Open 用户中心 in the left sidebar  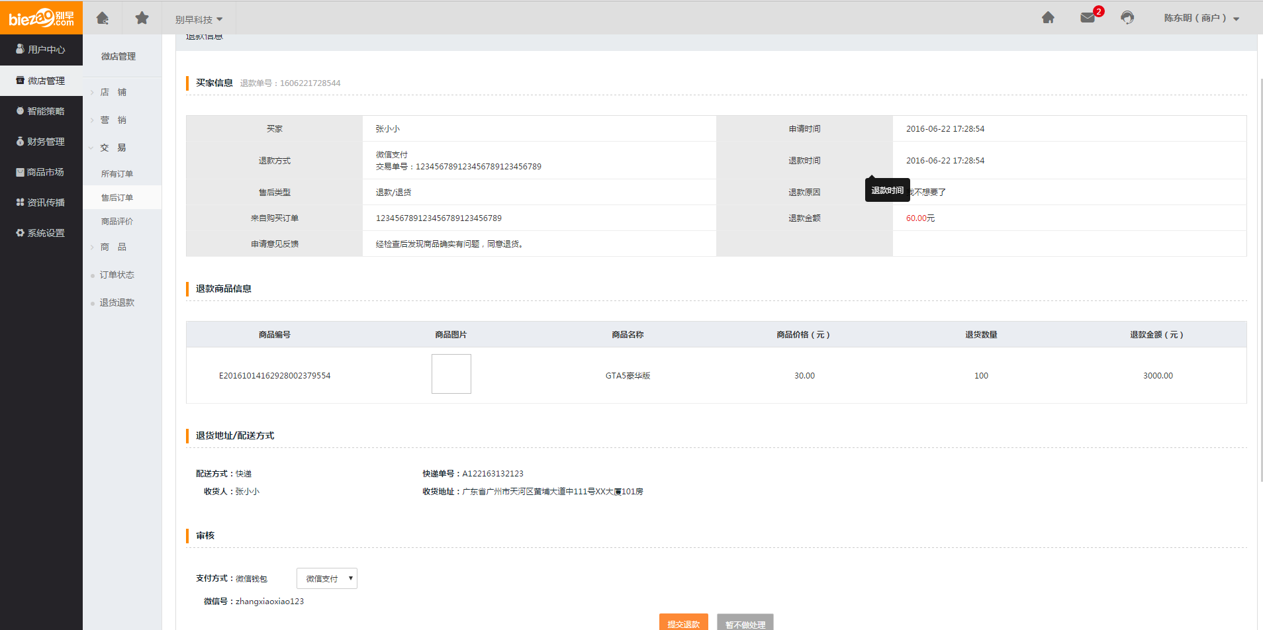(x=41, y=50)
